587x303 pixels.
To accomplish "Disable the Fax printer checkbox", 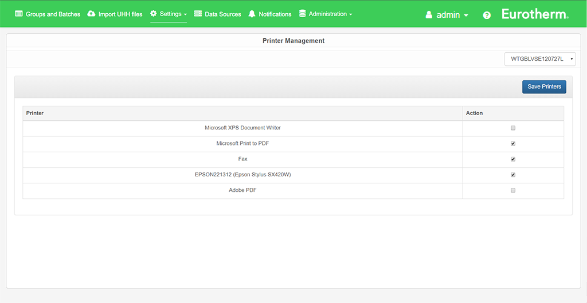I will (x=513, y=159).
